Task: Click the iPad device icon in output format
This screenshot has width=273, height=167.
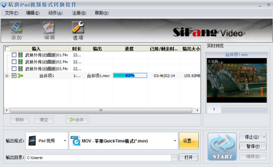Action: (32, 140)
